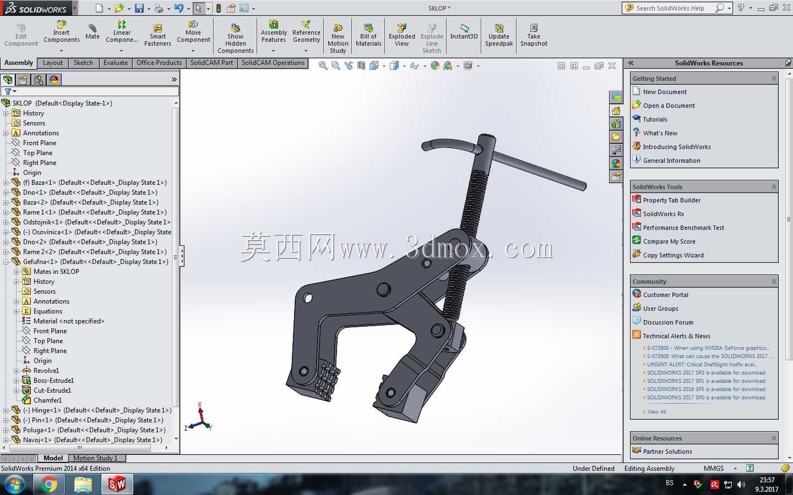Open the Insert Components tool
The height and width of the screenshot is (495, 793).
tap(62, 32)
